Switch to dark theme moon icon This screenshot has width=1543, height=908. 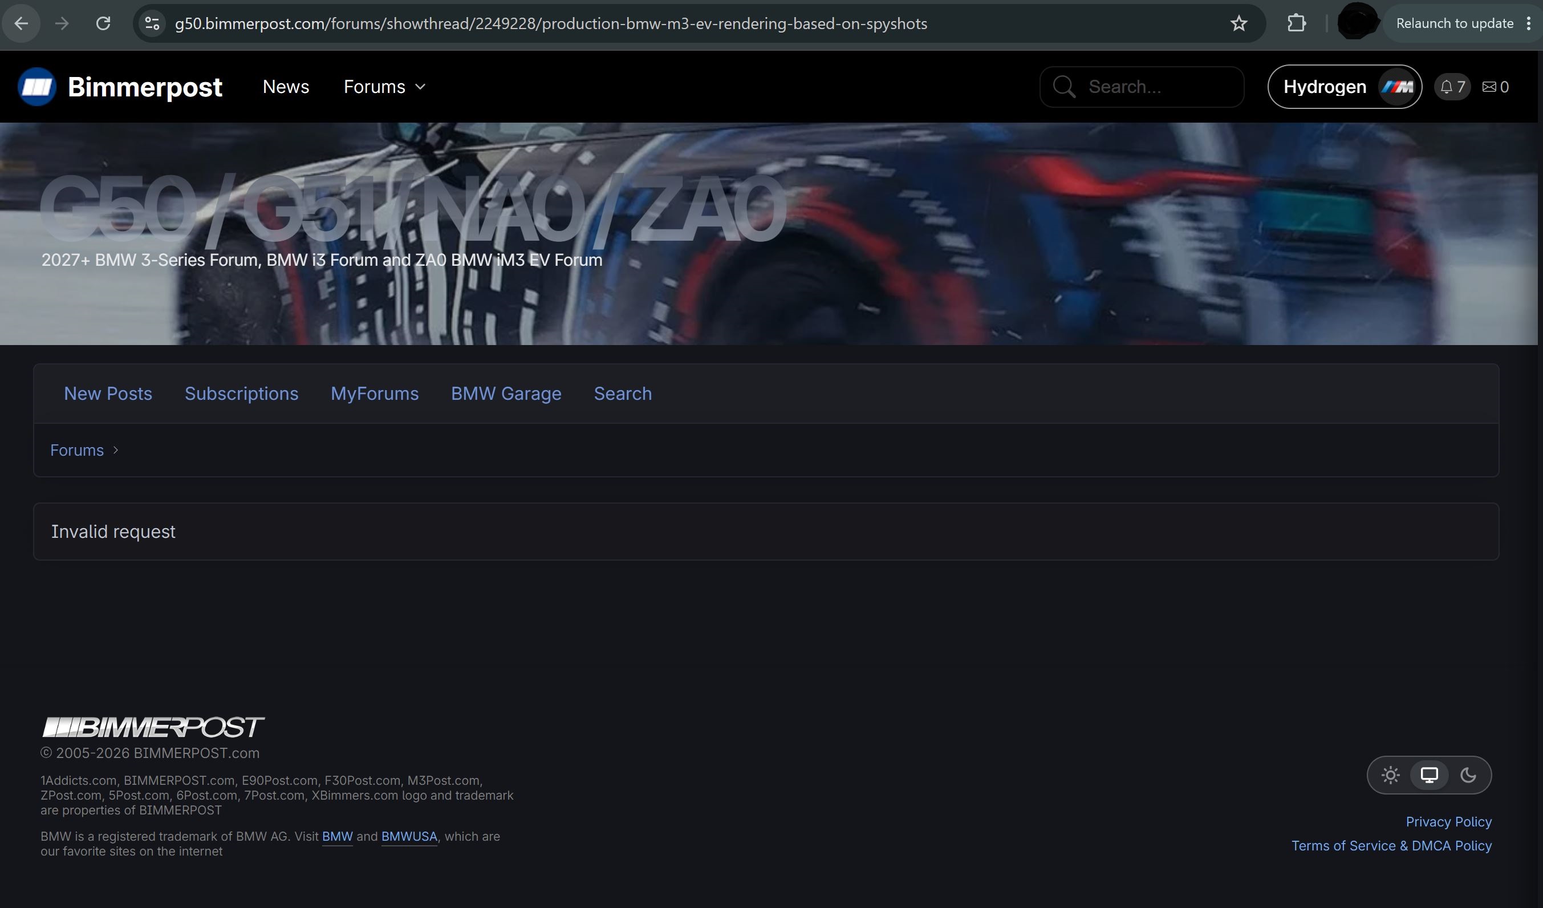[x=1468, y=775]
